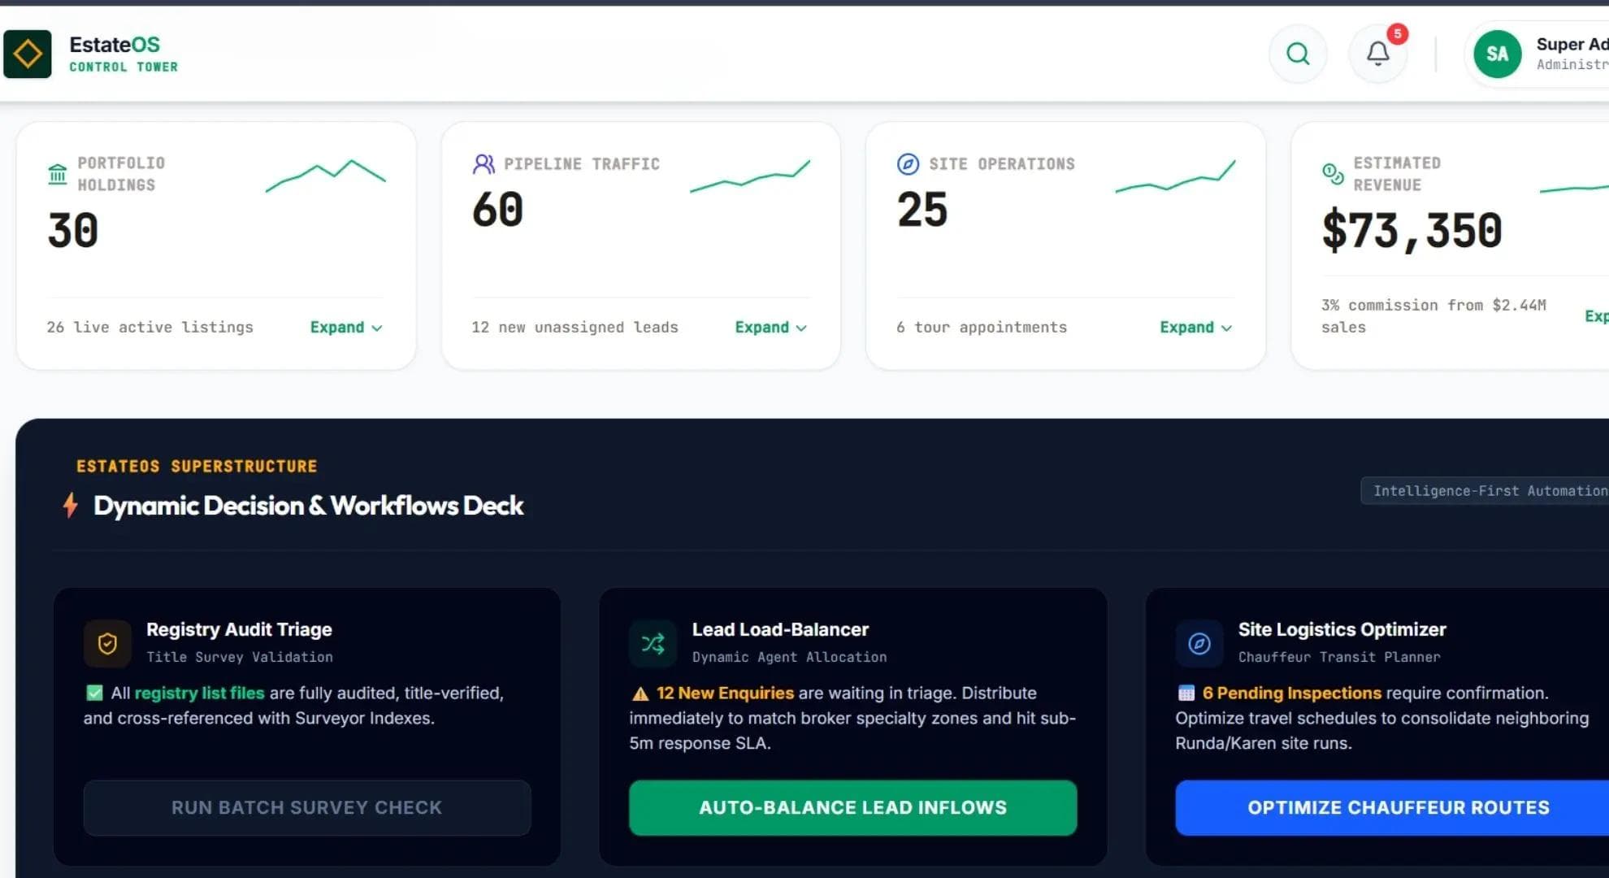Click 'Chauffeur Transit Planner' subtitle

(1339, 657)
